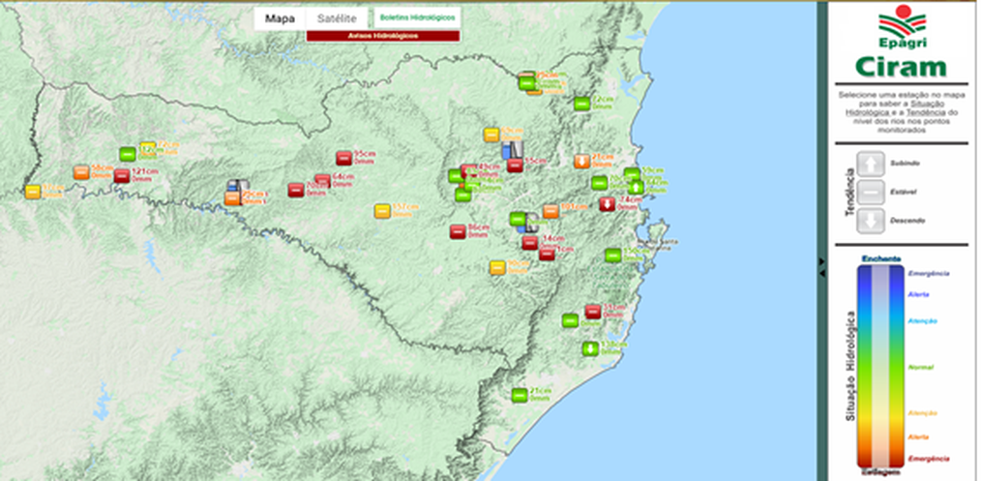Image resolution: width=982 pixels, height=481 pixels.
Task: Open the orange 101cm station marker
Action: [551, 211]
